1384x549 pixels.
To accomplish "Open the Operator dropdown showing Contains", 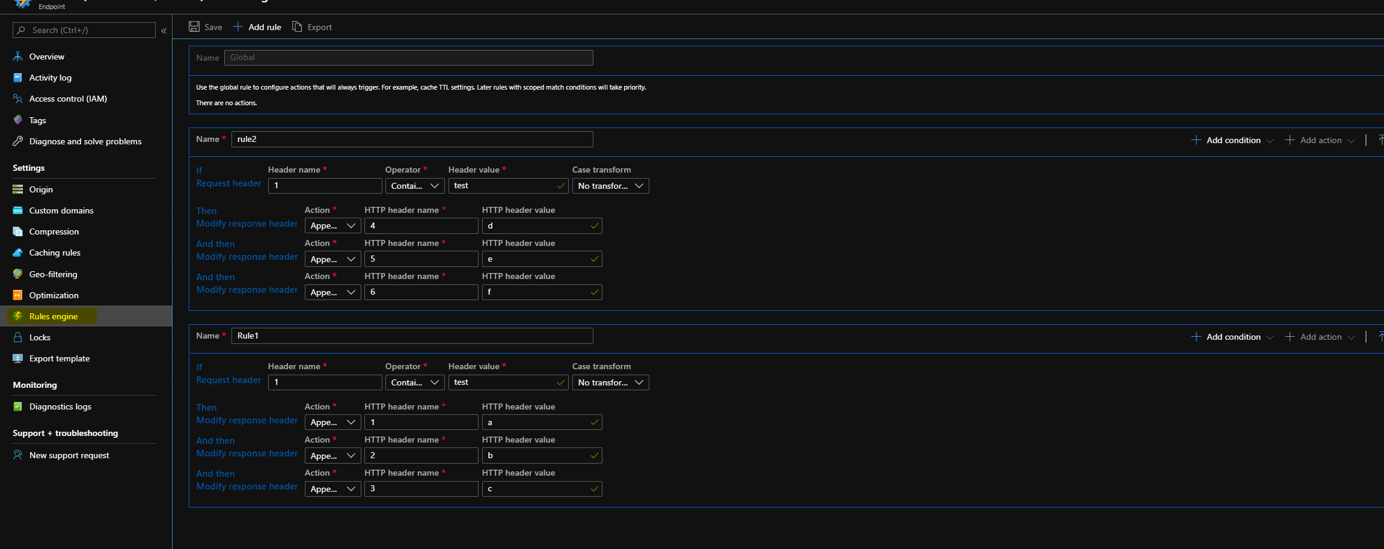I will tap(414, 185).
